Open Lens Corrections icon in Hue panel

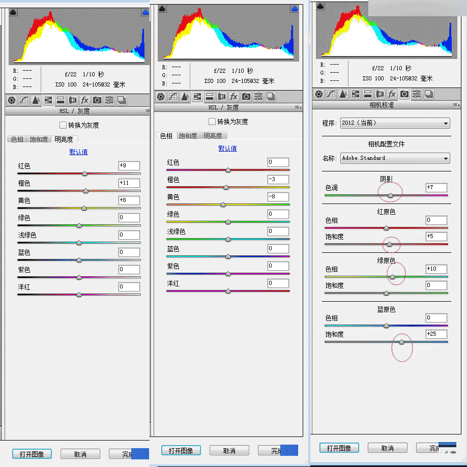[x=222, y=97]
